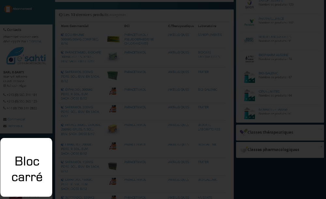Open the SAPRAMOL 300MG green box thumbnail
This screenshot has height=199, width=326.
[x=112, y=75]
